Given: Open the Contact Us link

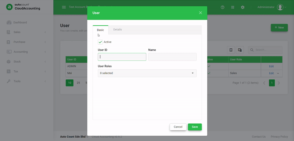Looking at the screenshot, I should coord(259,137).
